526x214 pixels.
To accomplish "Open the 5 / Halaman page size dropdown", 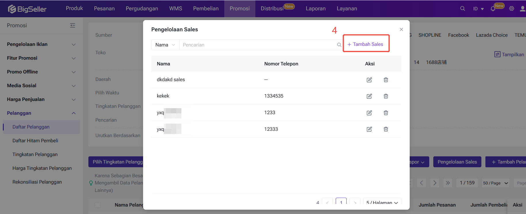I will (x=382, y=202).
